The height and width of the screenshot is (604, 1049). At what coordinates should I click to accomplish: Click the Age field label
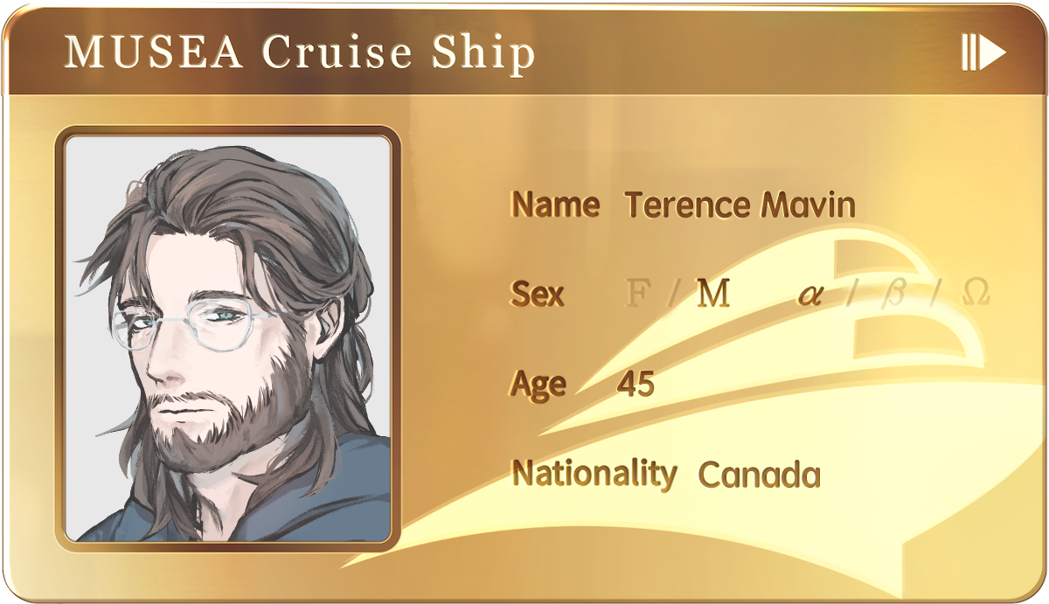click(538, 385)
